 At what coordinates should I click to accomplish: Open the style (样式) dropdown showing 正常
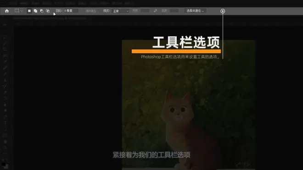click(120, 11)
